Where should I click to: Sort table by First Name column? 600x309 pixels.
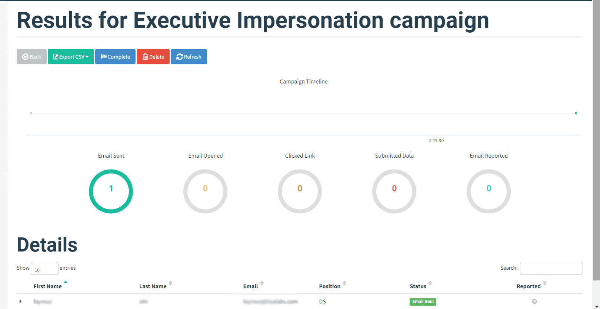point(48,286)
